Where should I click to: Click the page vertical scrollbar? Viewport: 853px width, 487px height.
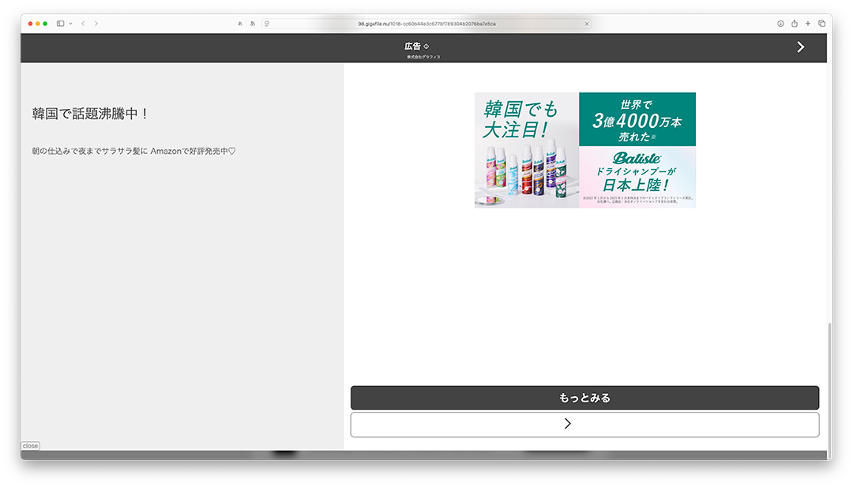pos(829,390)
